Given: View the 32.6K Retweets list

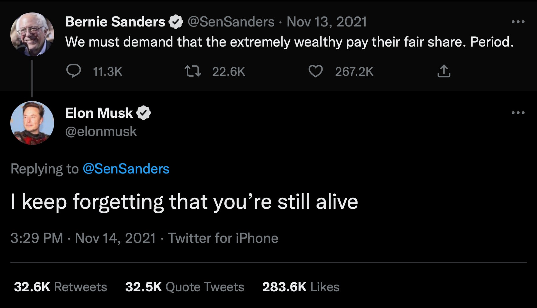Looking at the screenshot, I should [61, 287].
